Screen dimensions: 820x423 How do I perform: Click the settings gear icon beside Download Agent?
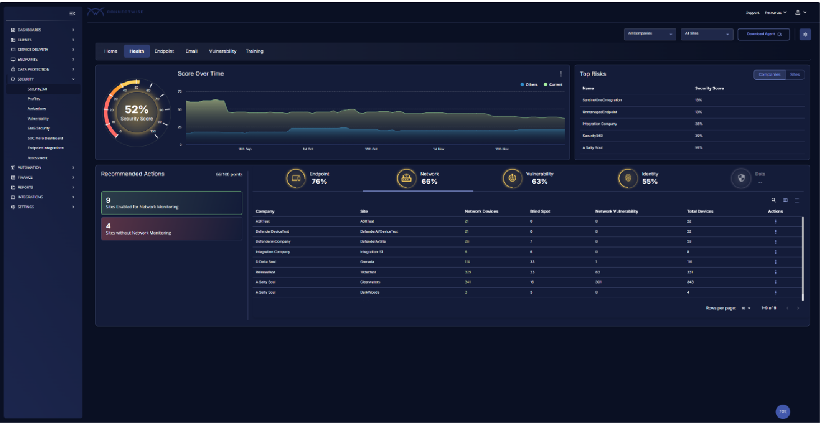click(x=805, y=34)
